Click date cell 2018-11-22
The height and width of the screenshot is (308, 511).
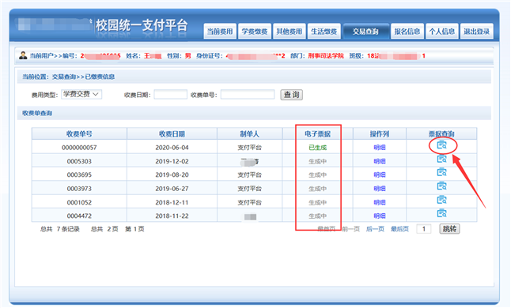pos(172,216)
